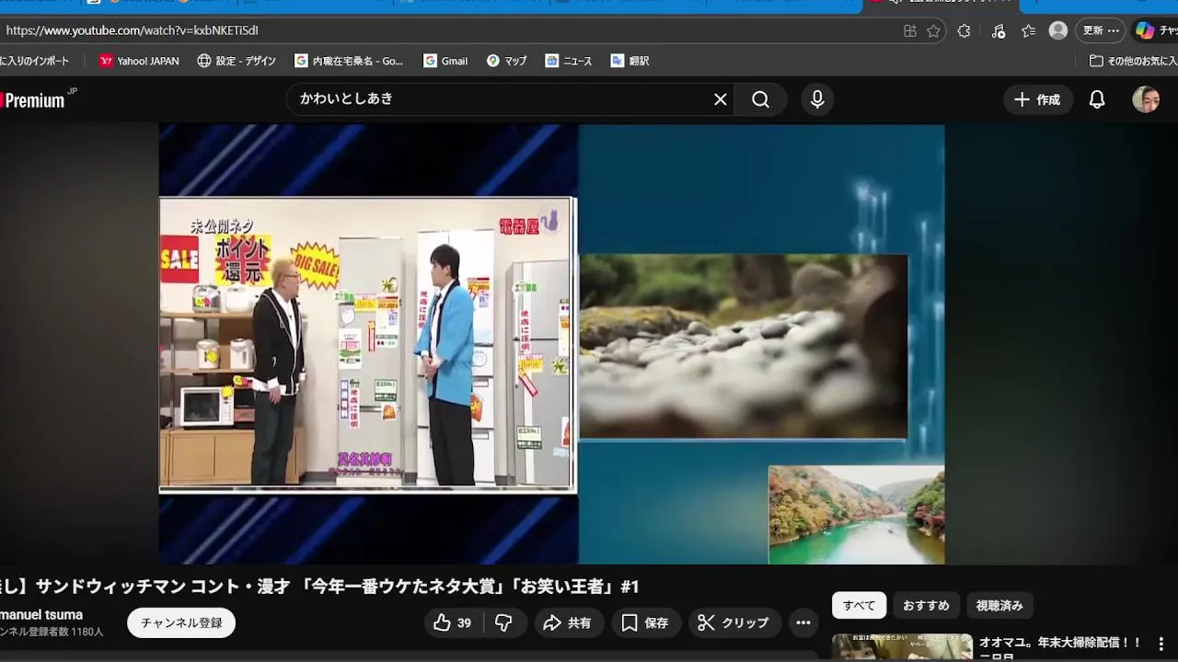Screen dimensions: 1178x662
Task: Open the お気に入りのインポート bookmark item
Action: (35, 61)
